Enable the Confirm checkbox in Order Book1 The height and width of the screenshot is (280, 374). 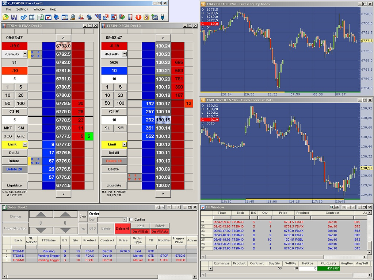click(131, 219)
